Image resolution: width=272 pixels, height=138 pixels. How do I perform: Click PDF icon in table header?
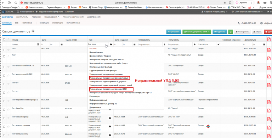(x=269, y=39)
